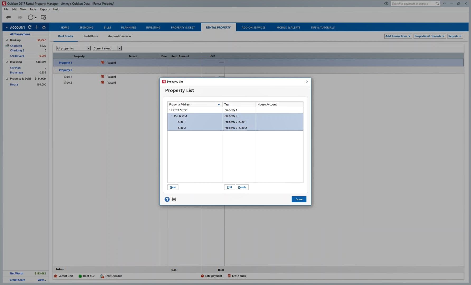Click the back arrow toolbar icon

click(x=8, y=17)
